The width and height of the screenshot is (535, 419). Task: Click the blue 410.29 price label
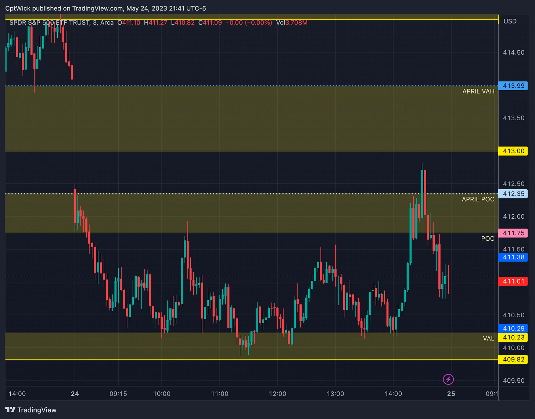tap(513, 328)
